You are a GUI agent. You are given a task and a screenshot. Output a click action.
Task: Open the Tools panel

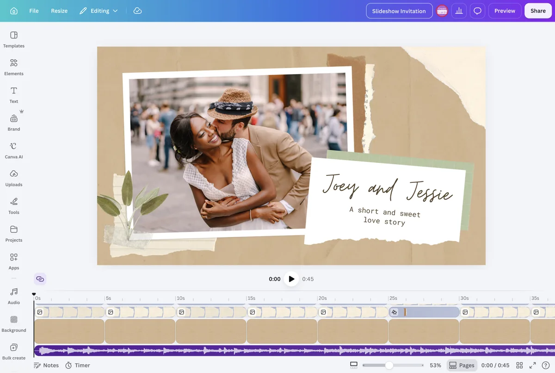click(x=14, y=206)
